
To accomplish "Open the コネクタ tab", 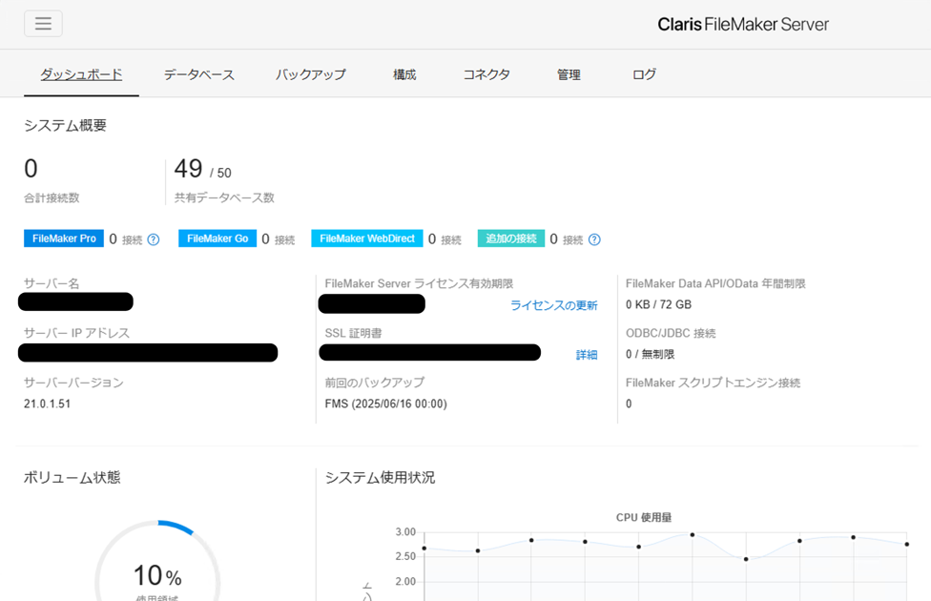I will coord(486,74).
